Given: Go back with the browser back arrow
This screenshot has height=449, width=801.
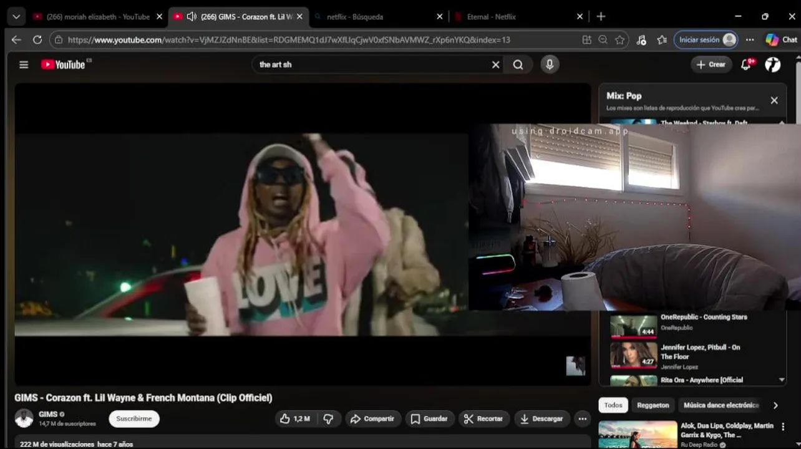Looking at the screenshot, I should (x=16, y=39).
